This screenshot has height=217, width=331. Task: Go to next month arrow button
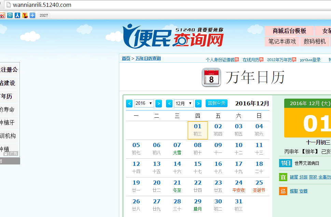point(198,103)
